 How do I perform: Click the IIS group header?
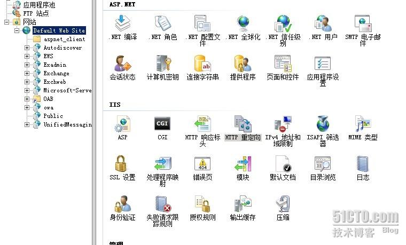click(115, 105)
